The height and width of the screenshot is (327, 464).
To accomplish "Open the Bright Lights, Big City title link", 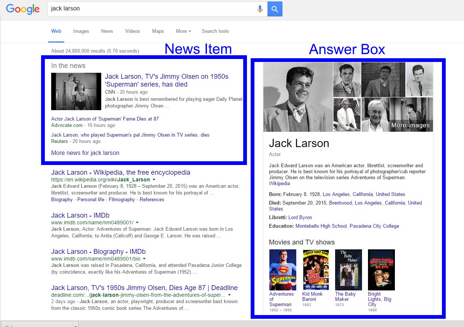I will pyautogui.click(x=380, y=299).
